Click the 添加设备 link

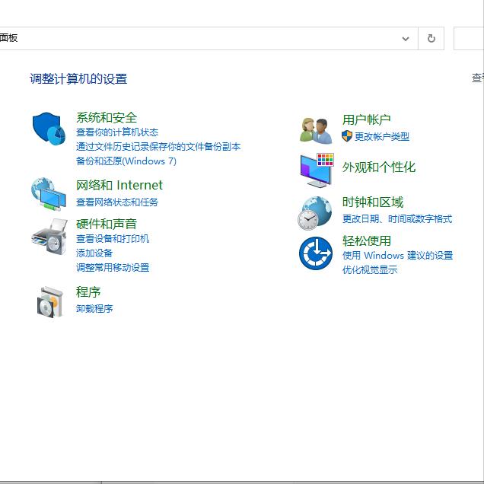pyautogui.click(x=94, y=253)
